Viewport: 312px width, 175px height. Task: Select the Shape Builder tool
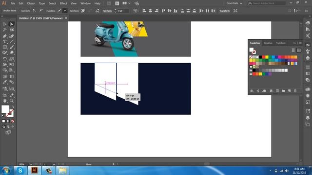(x=5, y=70)
